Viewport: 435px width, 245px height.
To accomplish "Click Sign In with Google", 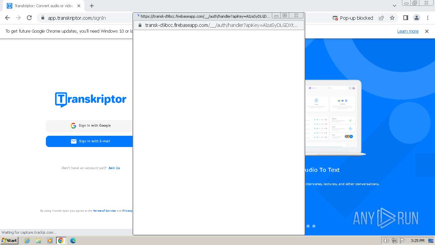I will (89, 126).
